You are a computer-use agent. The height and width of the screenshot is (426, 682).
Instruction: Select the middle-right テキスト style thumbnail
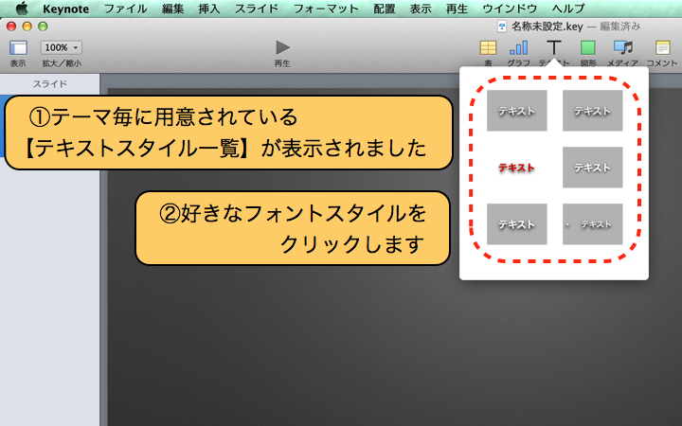[x=592, y=168]
